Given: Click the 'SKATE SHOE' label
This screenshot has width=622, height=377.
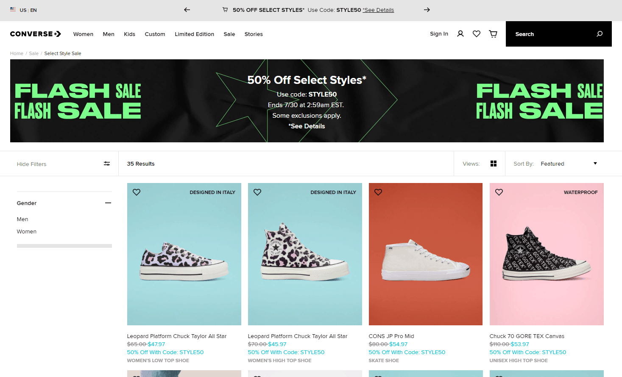Looking at the screenshot, I should point(384,360).
